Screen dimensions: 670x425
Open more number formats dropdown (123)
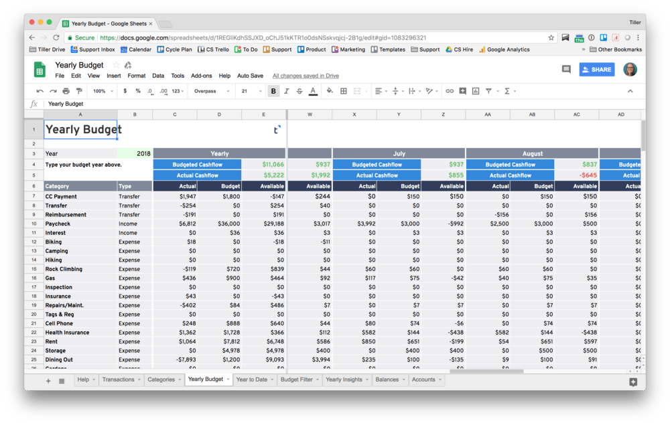pyautogui.click(x=178, y=91)
